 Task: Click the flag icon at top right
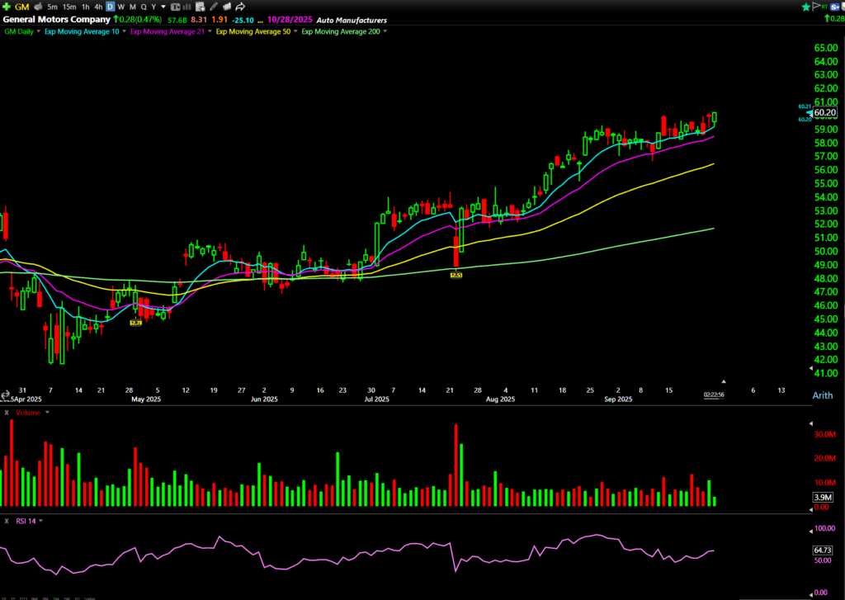817,7
